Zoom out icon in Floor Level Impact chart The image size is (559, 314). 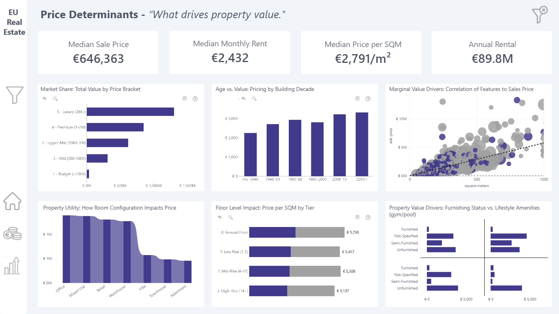point(231,217)
